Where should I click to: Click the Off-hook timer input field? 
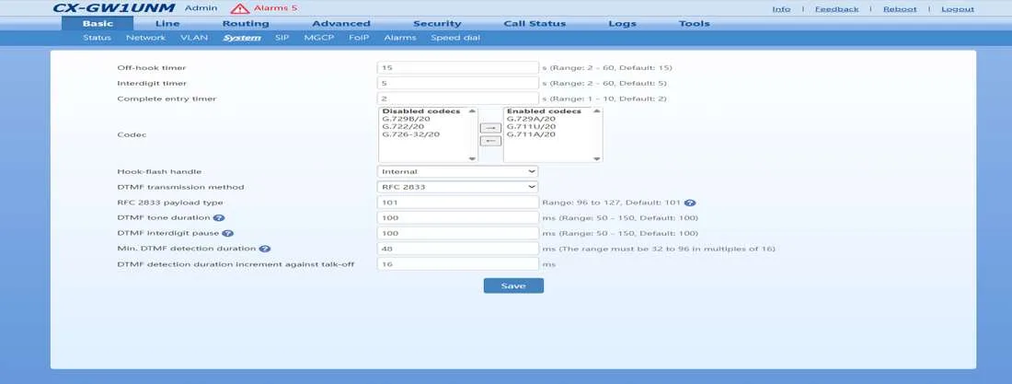click(457, 68)
